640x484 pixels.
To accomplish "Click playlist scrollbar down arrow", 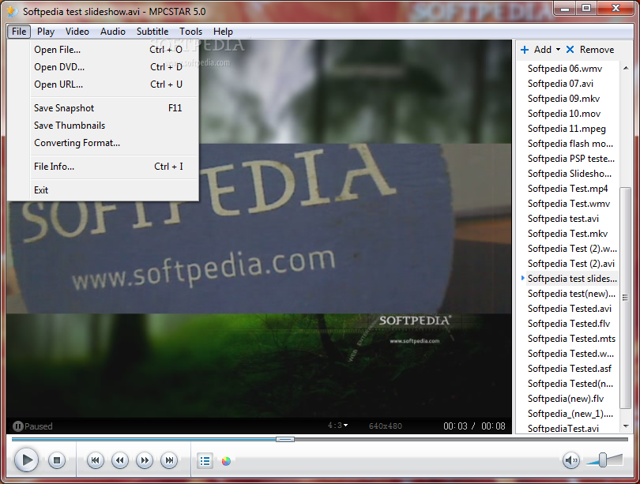I will point(626,426).
